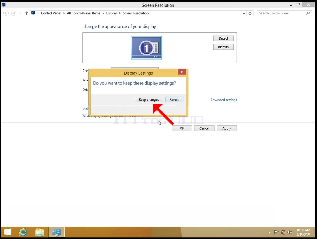The width and height of the screenshot is (317, 239).
Task: Expand chevron after Display breadcrumb
Action: pyautogui.click(x=120, y=13)
